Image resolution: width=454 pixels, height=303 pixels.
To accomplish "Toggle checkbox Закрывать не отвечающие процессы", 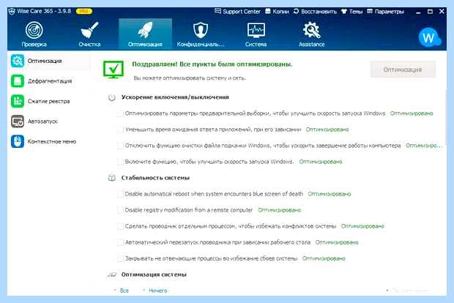I will click(x=120, y=258).
